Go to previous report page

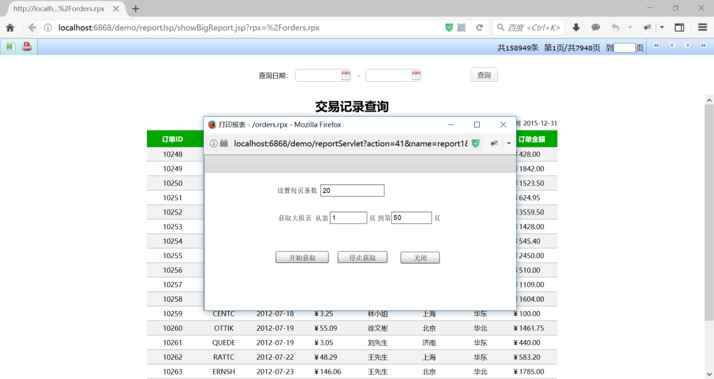click(672, 46)
